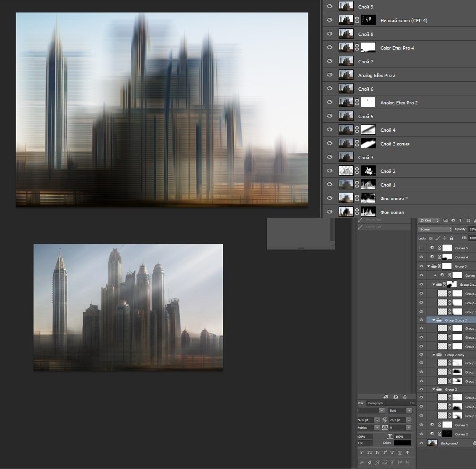Click the lock all icon in Layers panel
Screen dimensions: 476x469
click(x=451, y=239)
